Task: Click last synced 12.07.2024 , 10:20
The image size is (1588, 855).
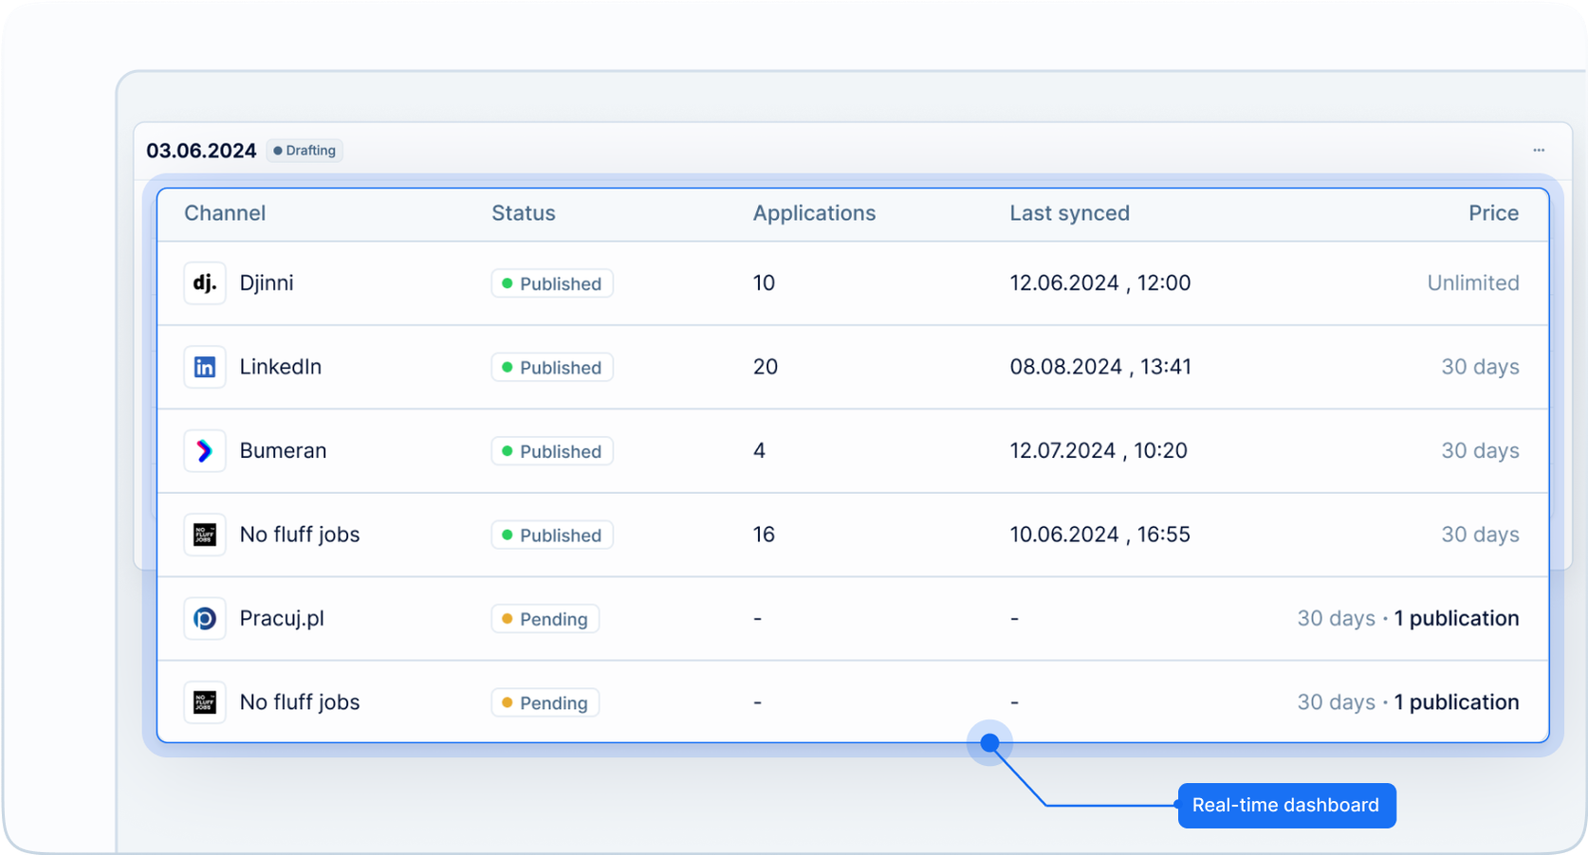Action: [1099, 451]
